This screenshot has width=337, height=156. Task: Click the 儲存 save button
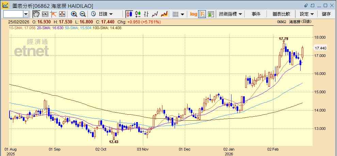point(326,14)
